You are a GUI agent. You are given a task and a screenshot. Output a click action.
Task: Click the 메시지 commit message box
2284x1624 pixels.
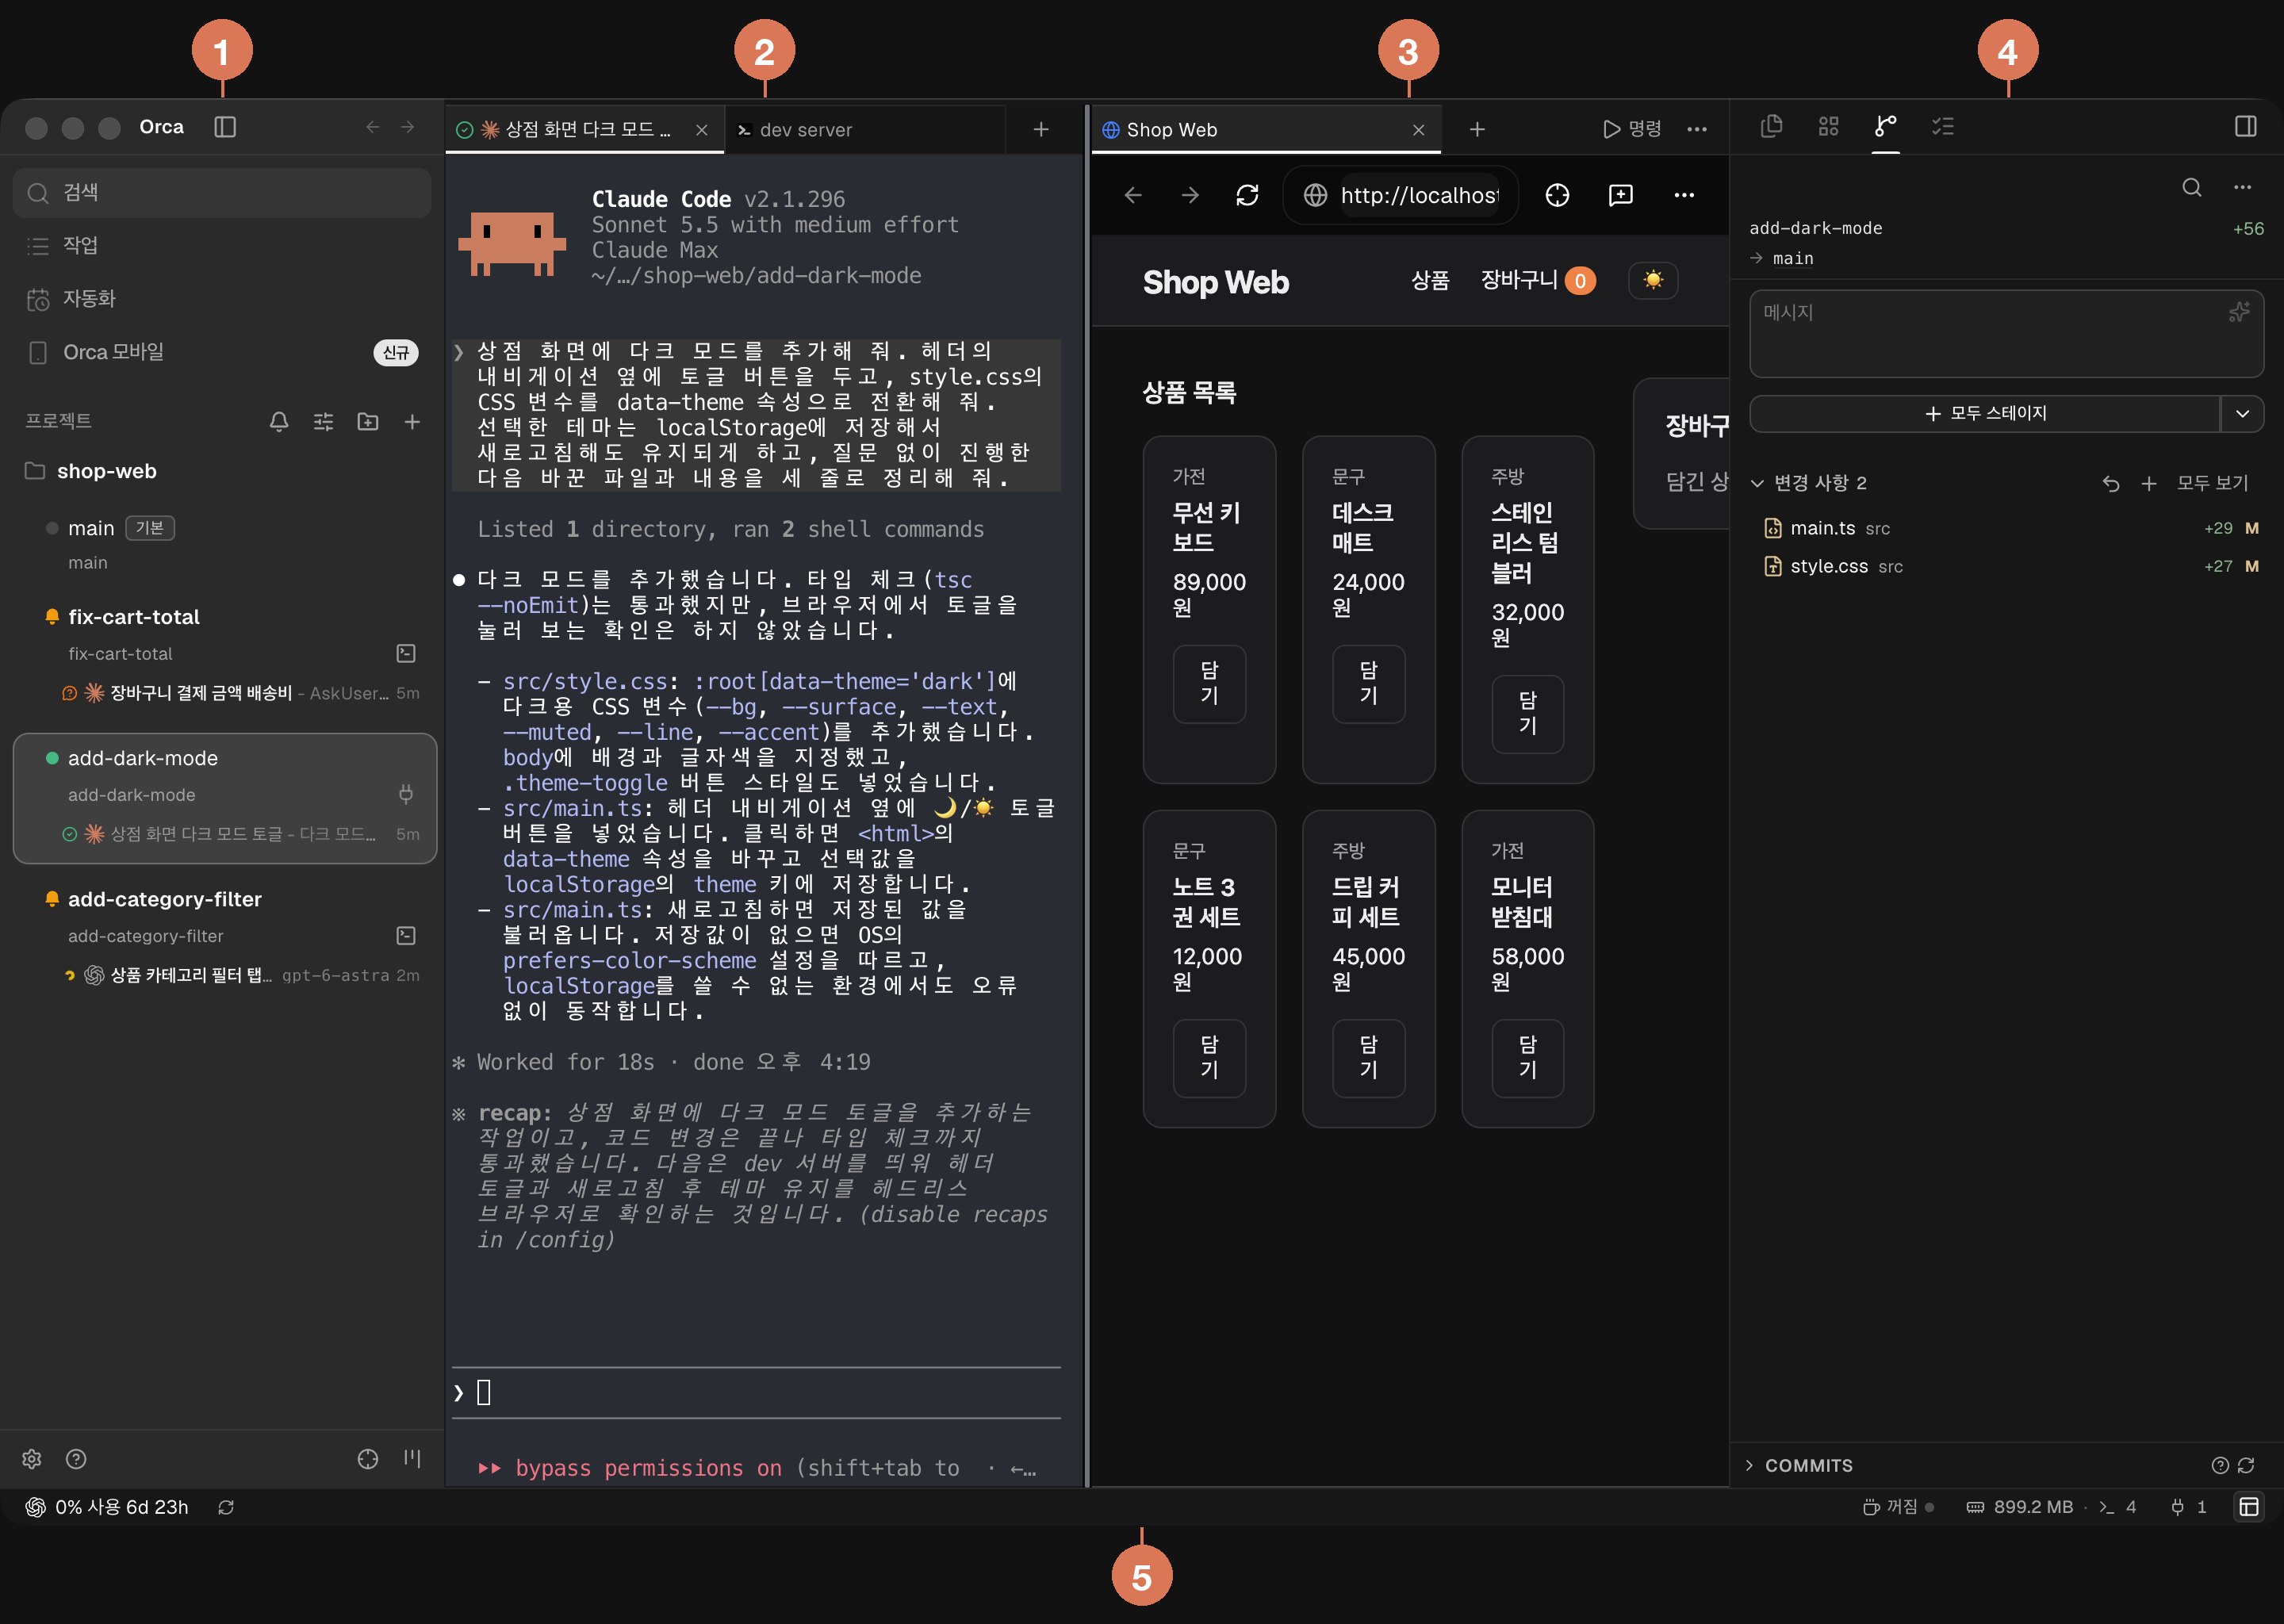pyautogui.click(x=2006, y=334)
